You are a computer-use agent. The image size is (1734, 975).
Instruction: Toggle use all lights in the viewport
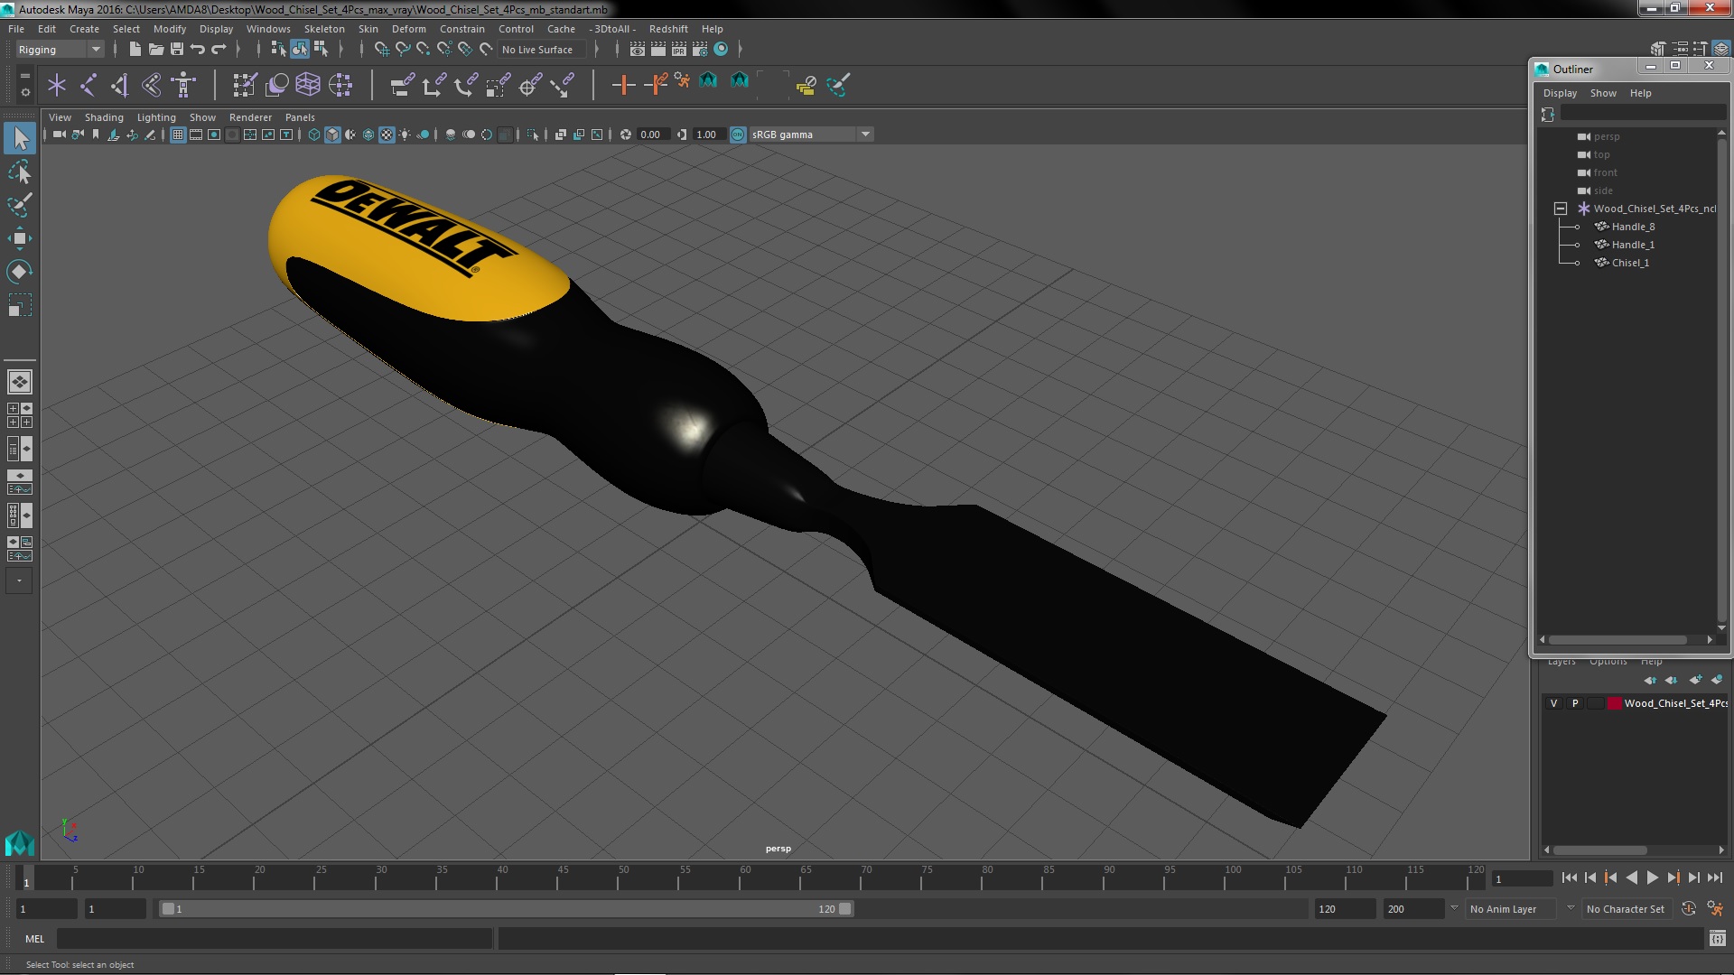click(405, 135)
